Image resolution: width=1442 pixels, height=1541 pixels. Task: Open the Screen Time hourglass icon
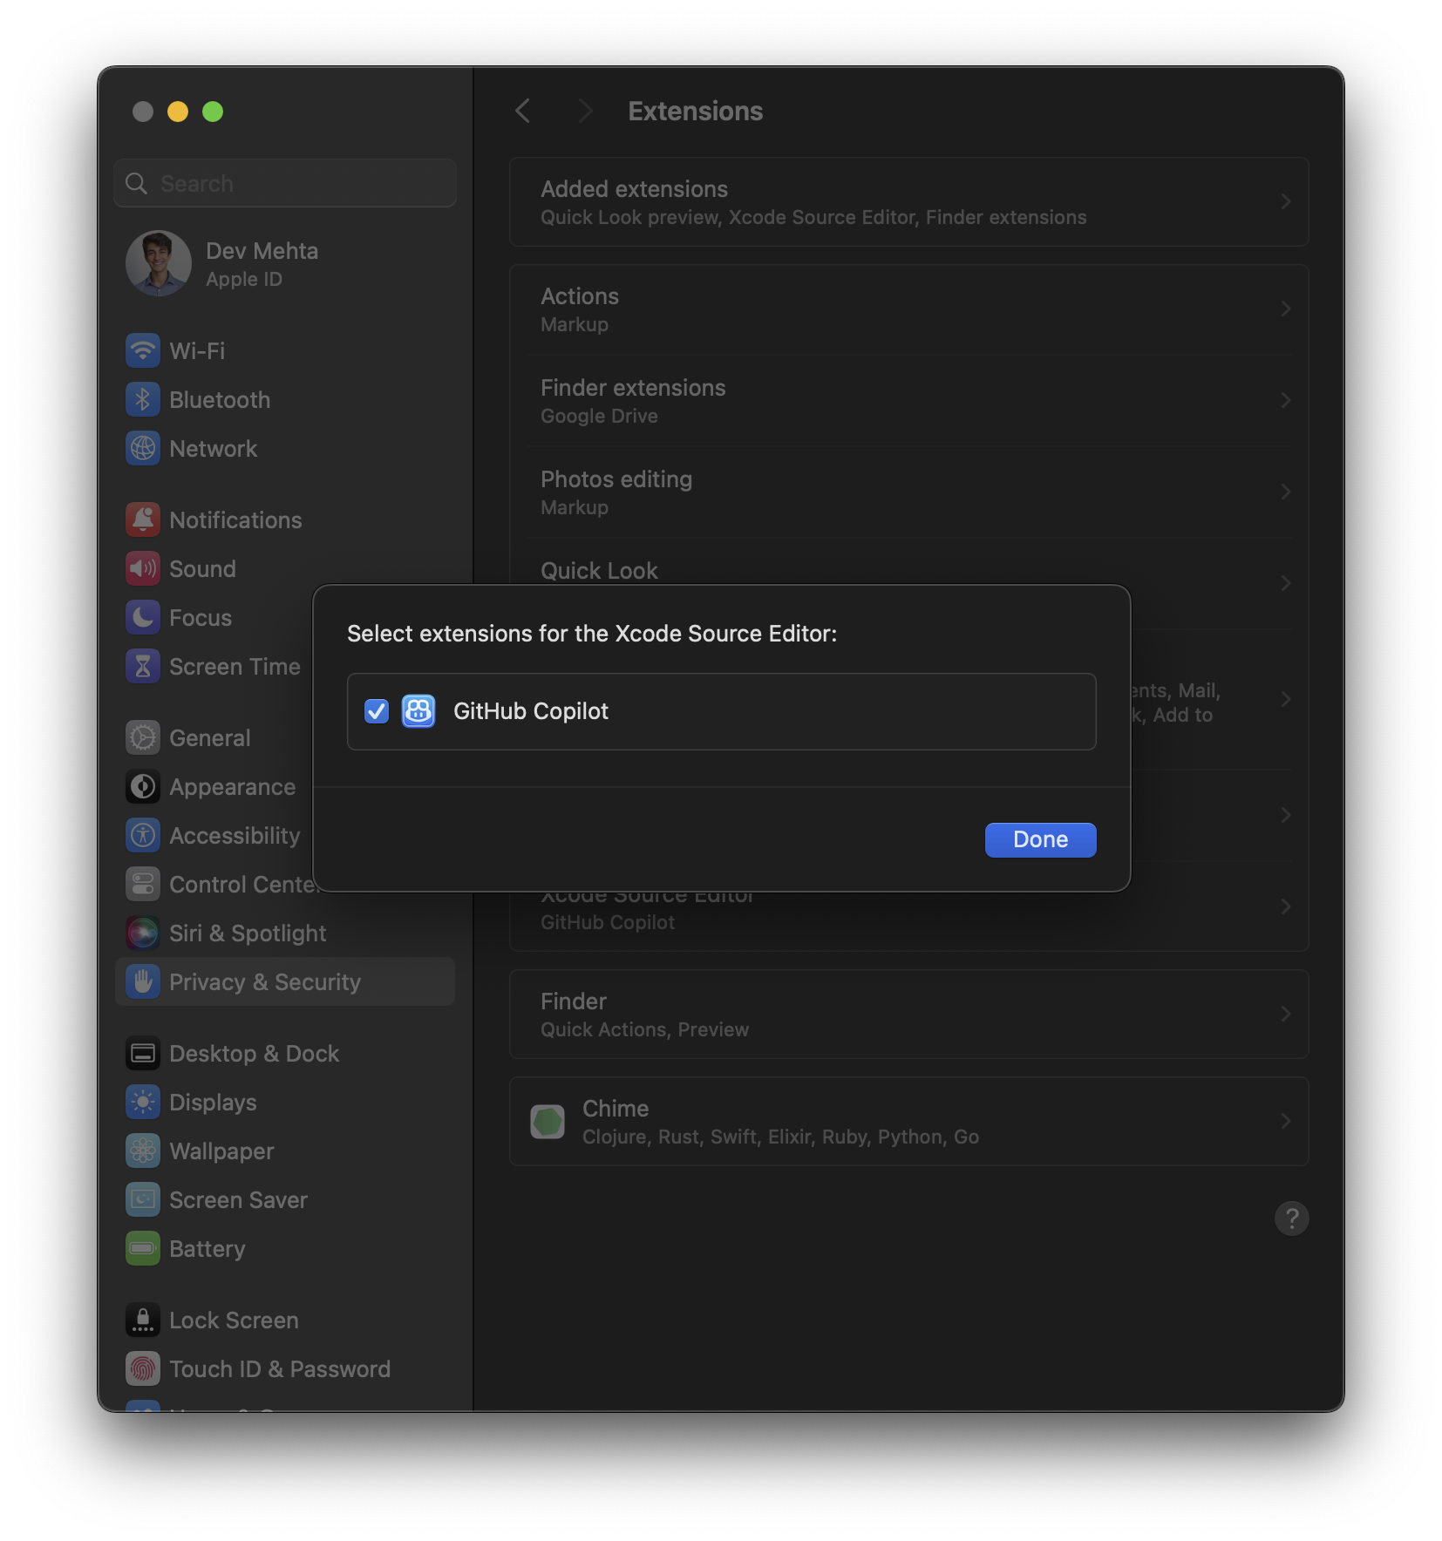pos(143,666)
